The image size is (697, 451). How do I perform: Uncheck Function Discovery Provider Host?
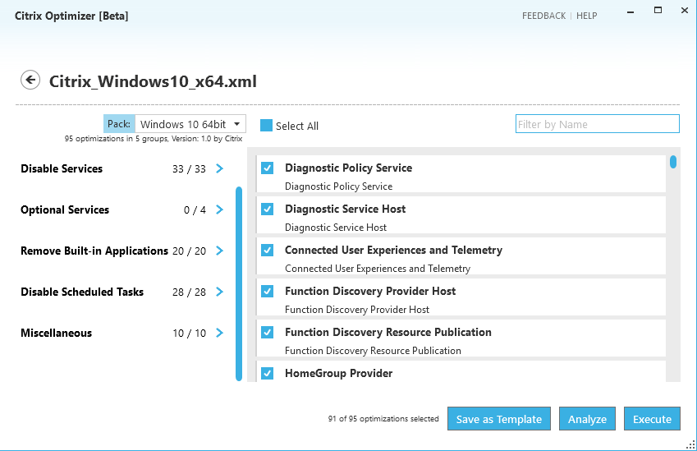tap(267, 292)
